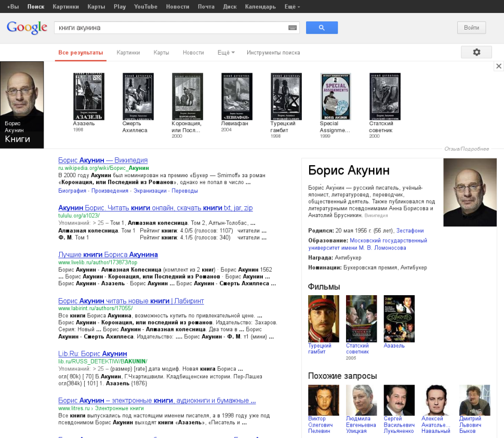
Task: Select the Азазель book cover
Action: pos(89,97)
